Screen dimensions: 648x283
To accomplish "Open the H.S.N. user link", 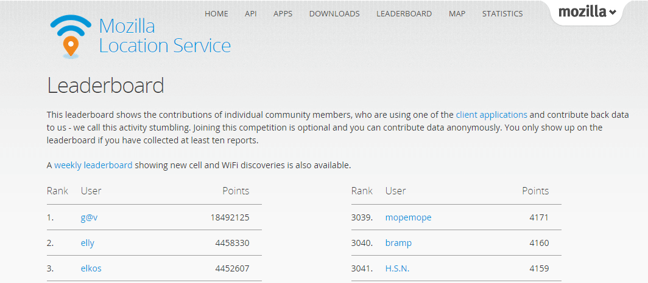I will (x=397, y=268).
